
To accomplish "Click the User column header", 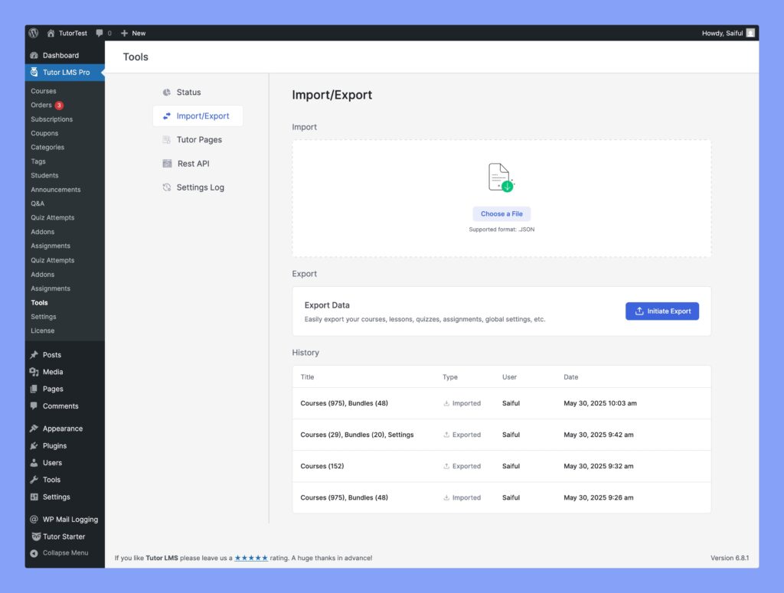I will pyautogui.click(x=509, y=377).
